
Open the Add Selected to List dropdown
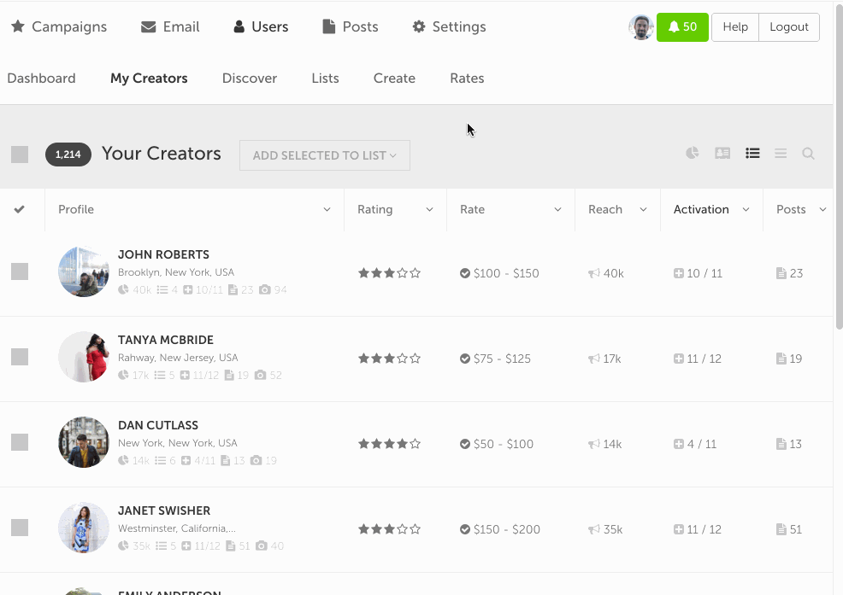[x=325, y=155]
